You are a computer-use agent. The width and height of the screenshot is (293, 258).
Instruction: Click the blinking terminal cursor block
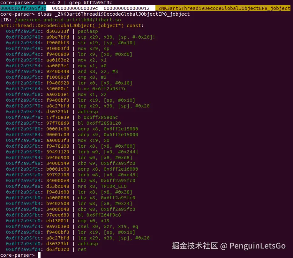[40, 255]
